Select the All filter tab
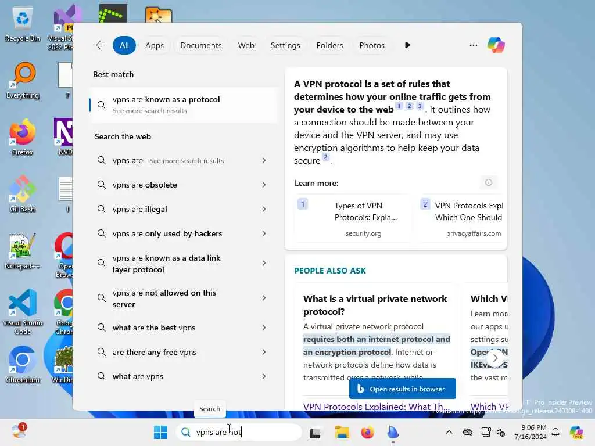Viewport: 595px width, 446px height. click(x=124, y=45)
